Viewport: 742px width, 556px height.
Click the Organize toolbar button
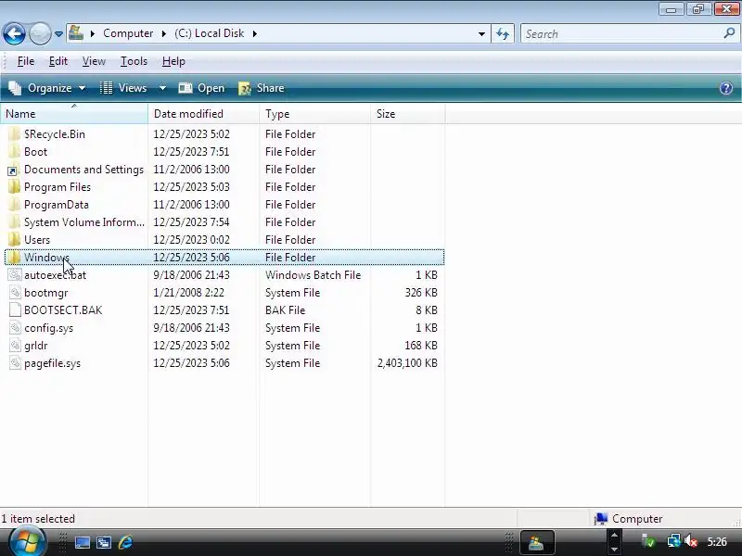pyautogui.click(x=47, y=88)
